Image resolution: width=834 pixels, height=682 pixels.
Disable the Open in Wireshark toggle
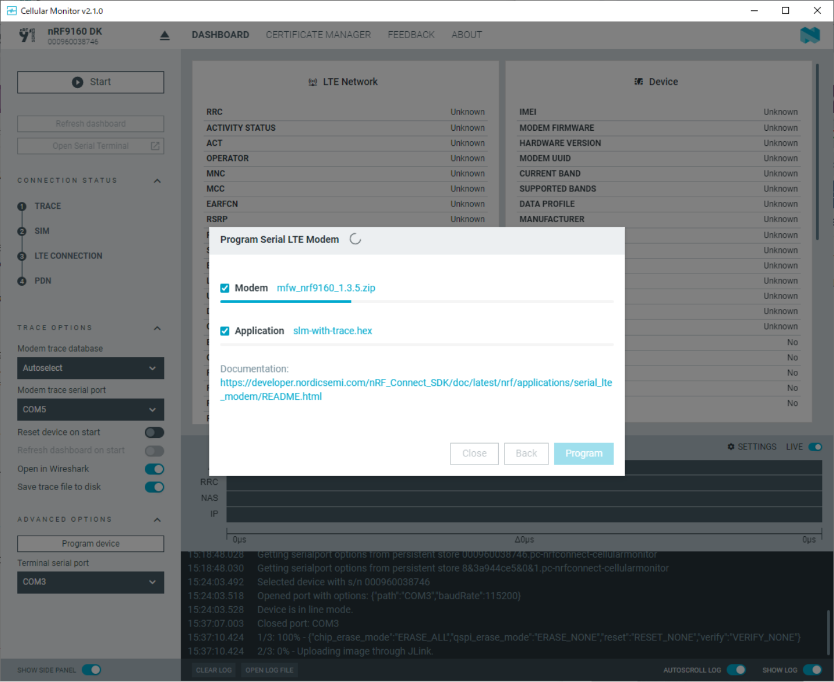click(154, 469)
